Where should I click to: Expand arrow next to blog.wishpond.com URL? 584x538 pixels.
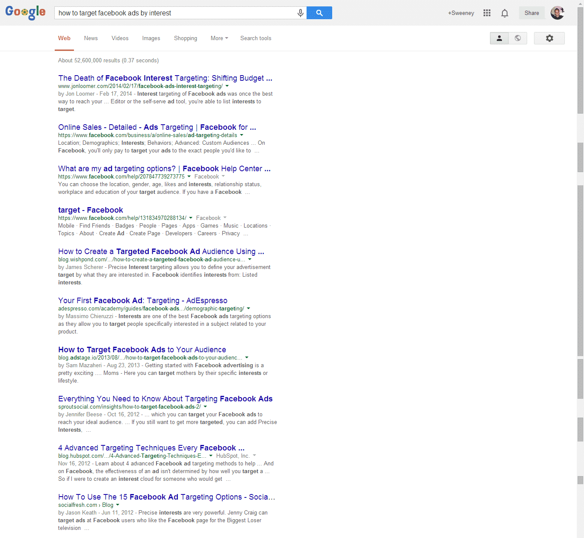[x=250, y=260]
